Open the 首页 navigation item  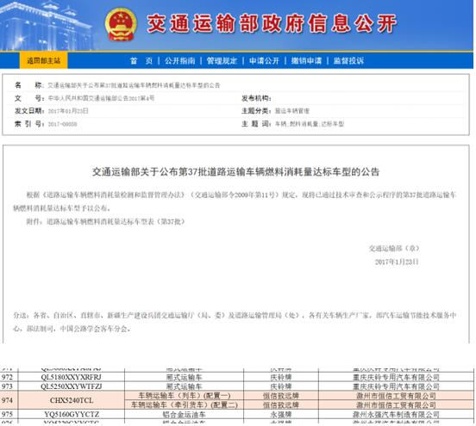(x=141, y=61)
